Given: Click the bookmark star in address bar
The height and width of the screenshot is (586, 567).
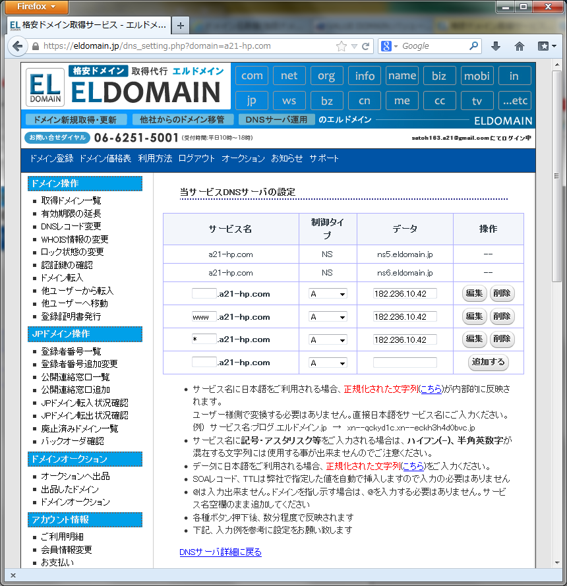Looking at the screenshot, I should click(x=342, y=46).
